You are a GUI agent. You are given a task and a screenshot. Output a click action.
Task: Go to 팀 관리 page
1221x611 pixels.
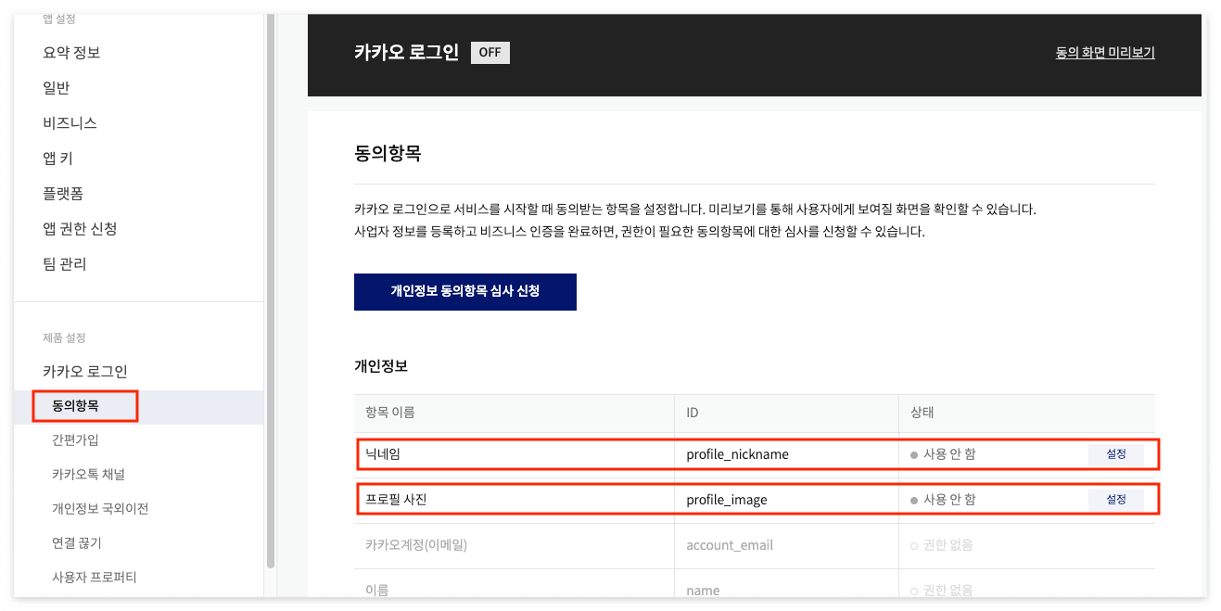tap(64, 264)
